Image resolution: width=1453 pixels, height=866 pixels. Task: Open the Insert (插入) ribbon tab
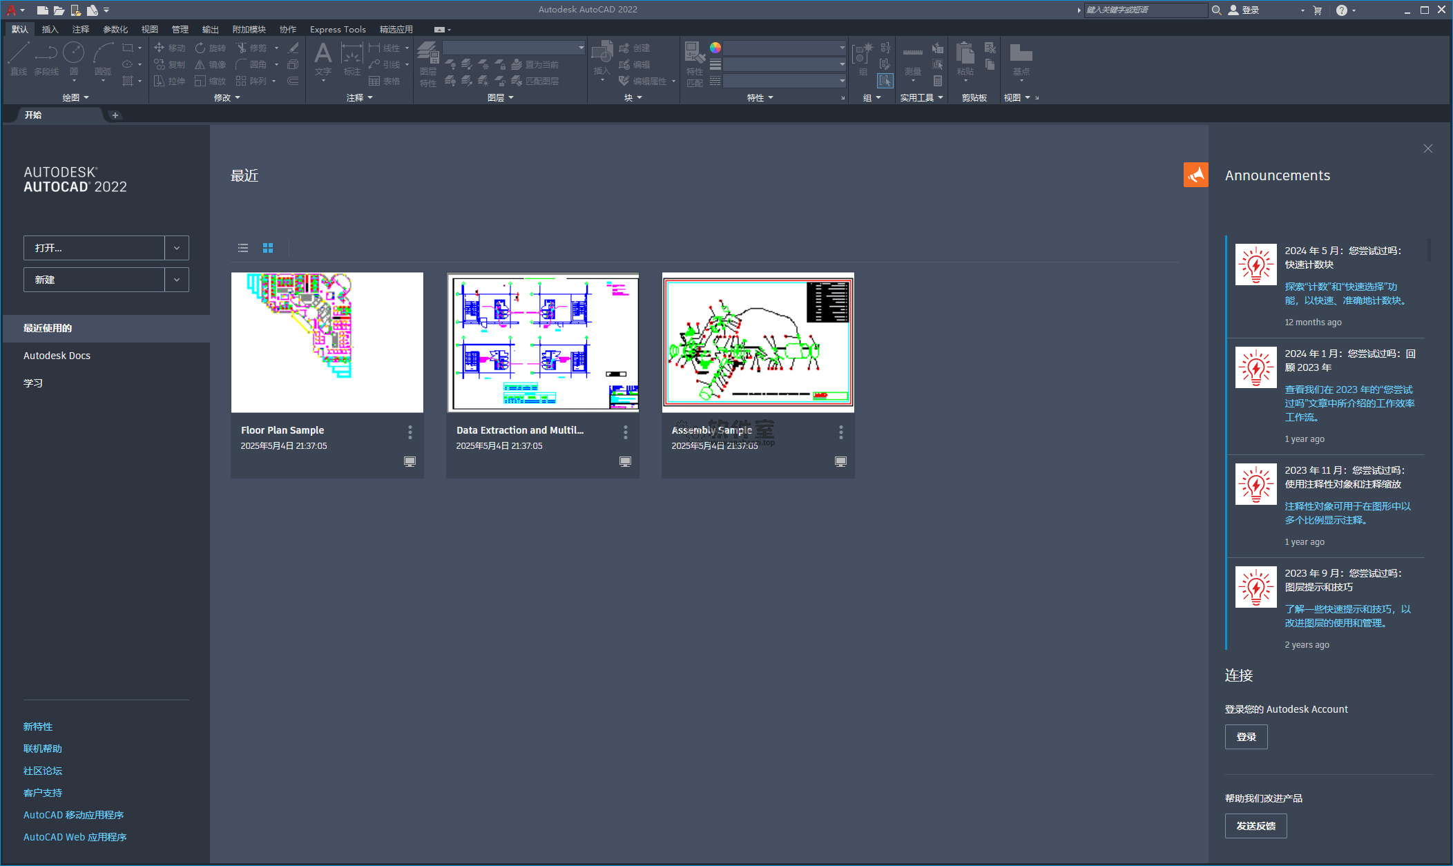pos(50,30)
